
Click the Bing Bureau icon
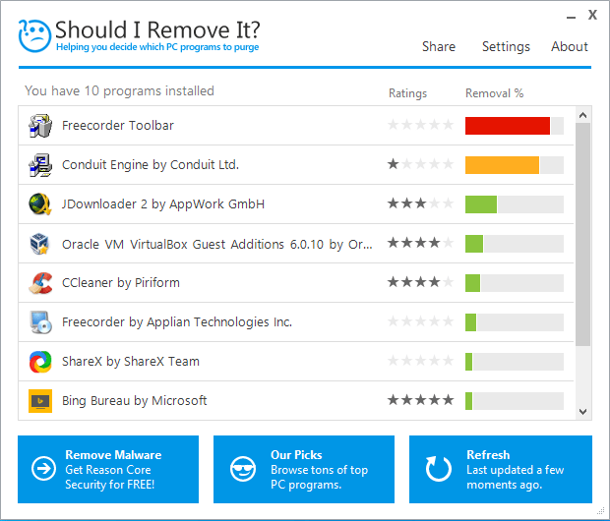click(x=40, y=401)
